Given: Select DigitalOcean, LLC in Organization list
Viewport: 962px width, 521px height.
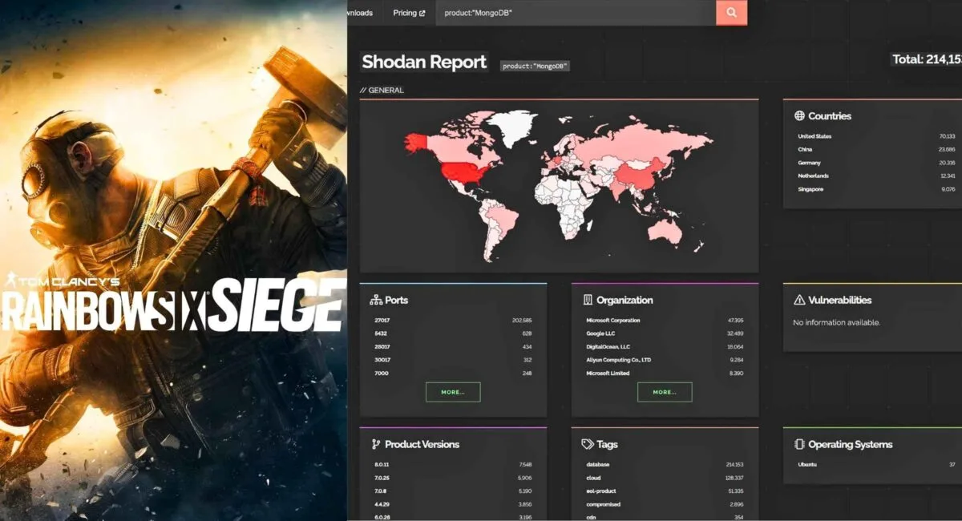Looking at the screenshot, I should 665,347.
